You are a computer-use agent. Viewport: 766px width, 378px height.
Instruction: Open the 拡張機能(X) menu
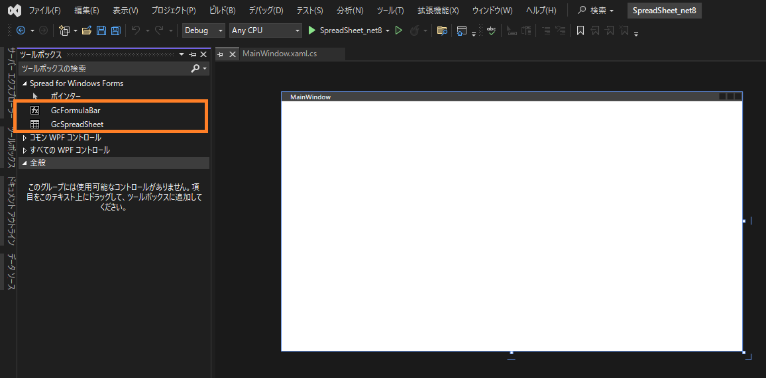click(438, 10)
